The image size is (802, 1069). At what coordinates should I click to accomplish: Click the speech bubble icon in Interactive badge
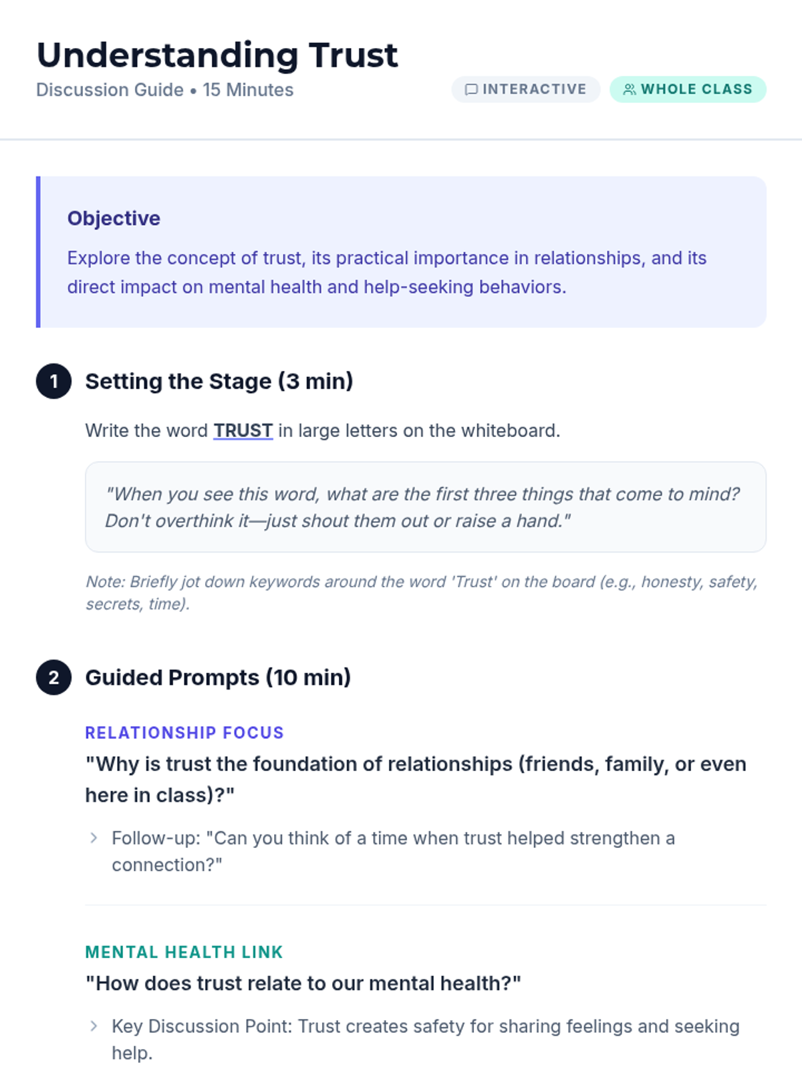point(471,90)
